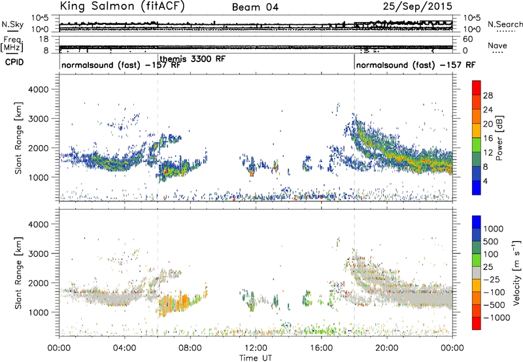Viewport: 523px width, 362px height.
Task: Click the 'Power [dB]' colorbar title
Action: (499, 138)
